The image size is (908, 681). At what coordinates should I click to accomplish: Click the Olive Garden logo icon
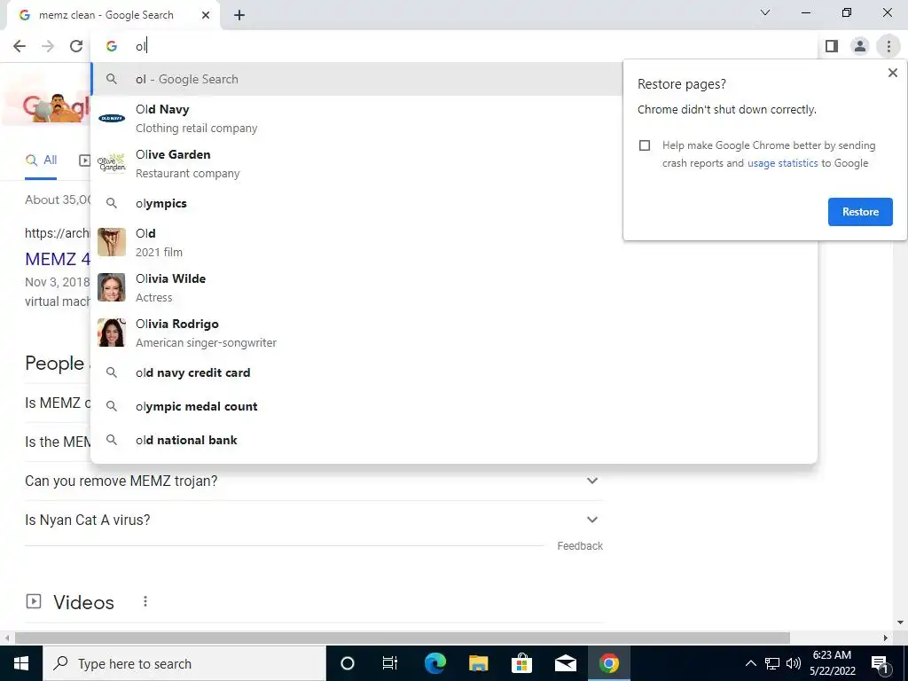coord(112,163)
